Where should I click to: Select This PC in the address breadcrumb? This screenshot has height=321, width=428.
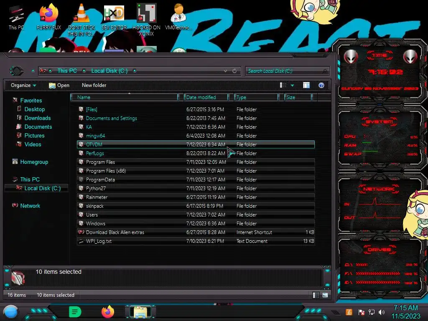pos(67,71)
